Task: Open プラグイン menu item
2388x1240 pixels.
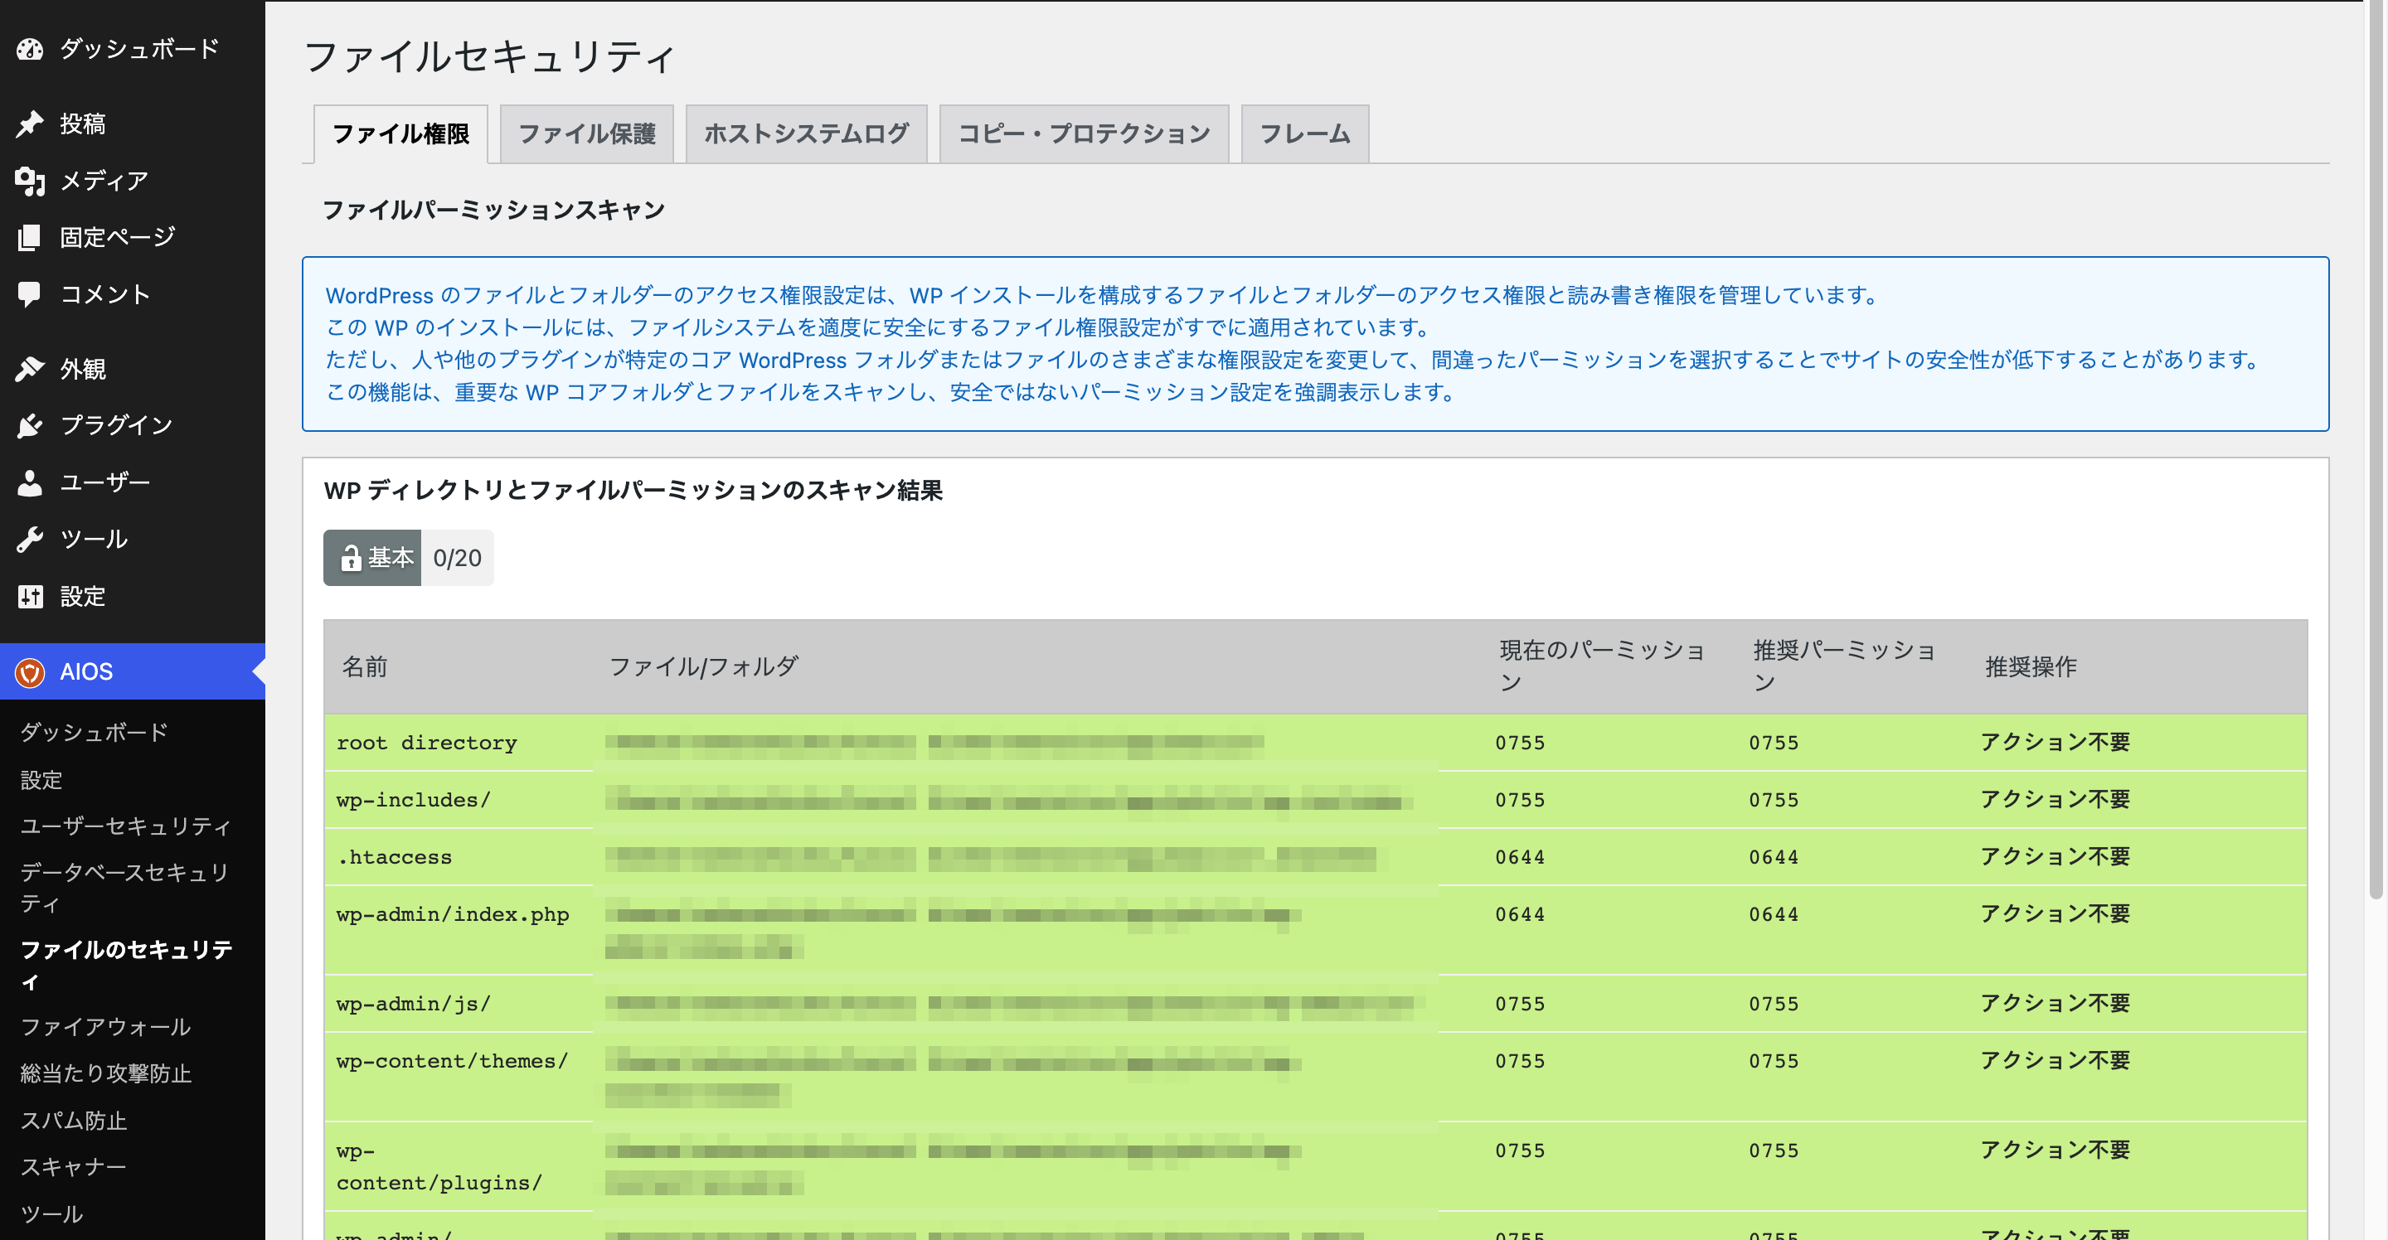Action: [133, 425]
